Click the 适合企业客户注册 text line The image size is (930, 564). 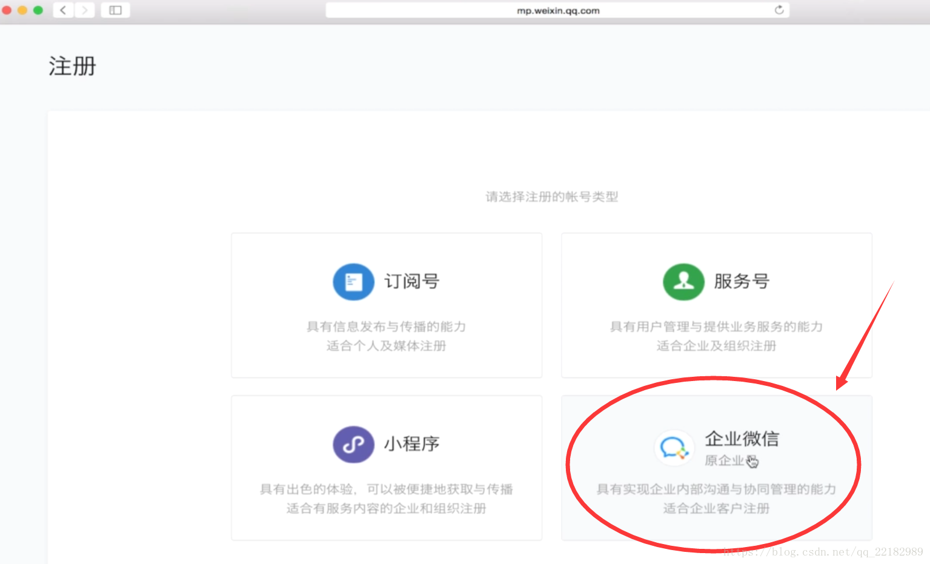tap(716, 508)
